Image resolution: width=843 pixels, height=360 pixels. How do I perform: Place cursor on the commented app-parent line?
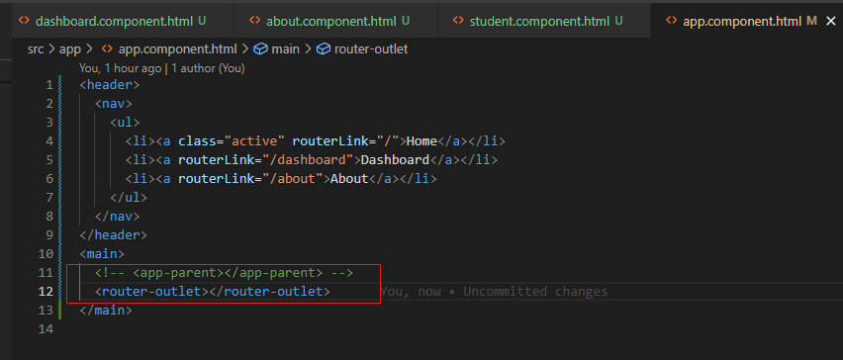224,272
